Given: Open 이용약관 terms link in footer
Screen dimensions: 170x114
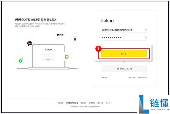Looking at the screenshot, I should (x=61, y=103).
